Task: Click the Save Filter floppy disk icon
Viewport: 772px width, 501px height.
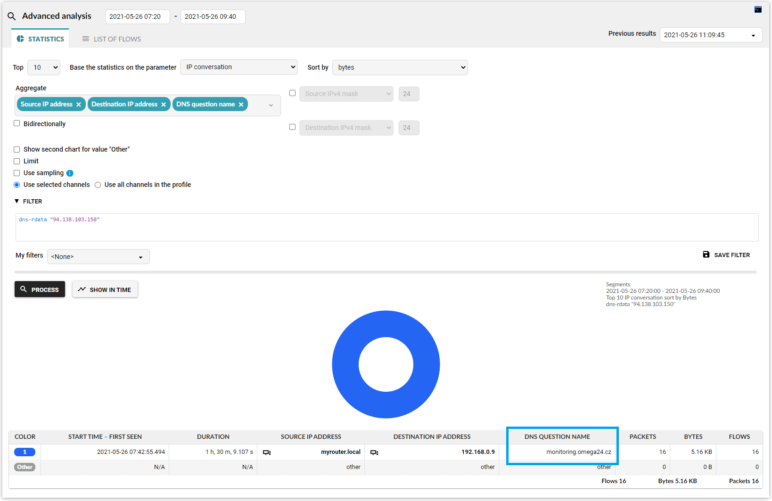Action: (706, 255)
